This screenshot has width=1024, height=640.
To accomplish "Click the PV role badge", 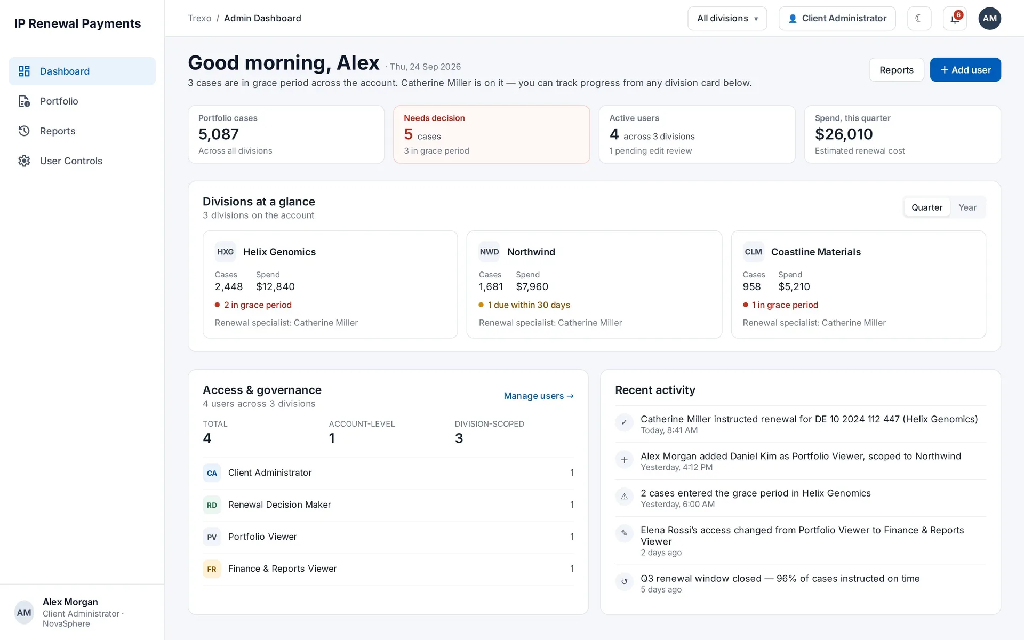I will tap(212, 537).
